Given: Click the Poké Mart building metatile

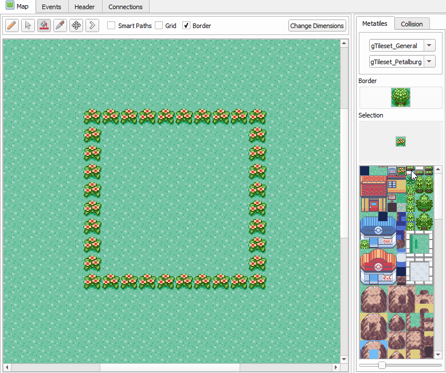Looking at the screenshot, I should coord(378,233).
